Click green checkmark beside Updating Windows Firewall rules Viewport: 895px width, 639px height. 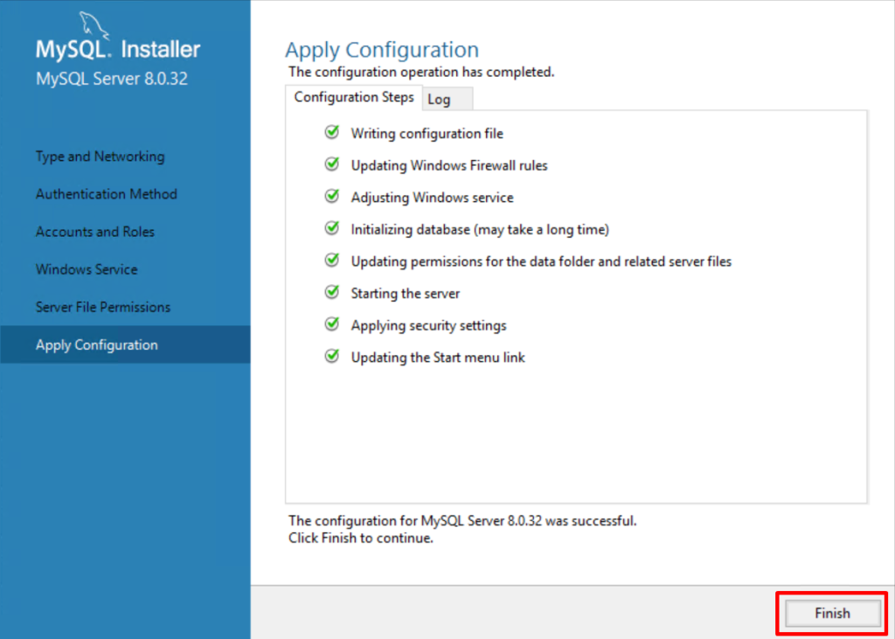point(331,164)
